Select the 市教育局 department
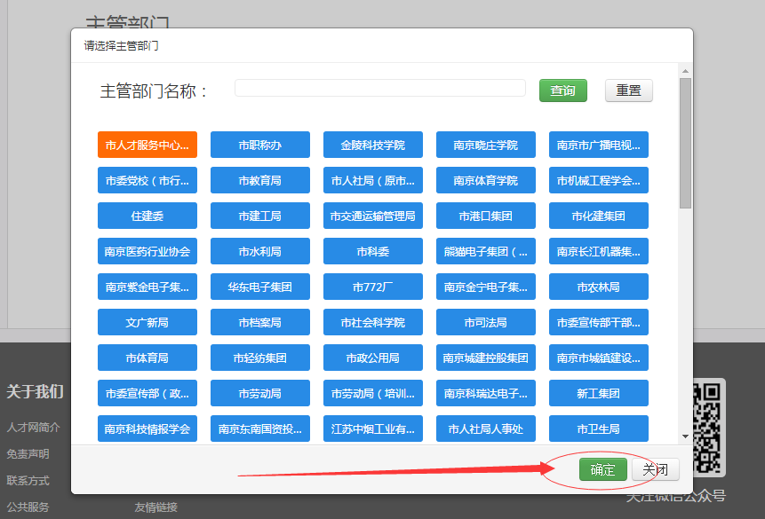 [259, 180]
